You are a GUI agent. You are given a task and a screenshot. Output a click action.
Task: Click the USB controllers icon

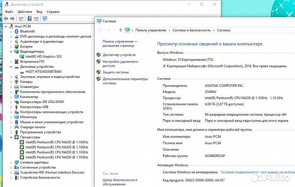16,107
